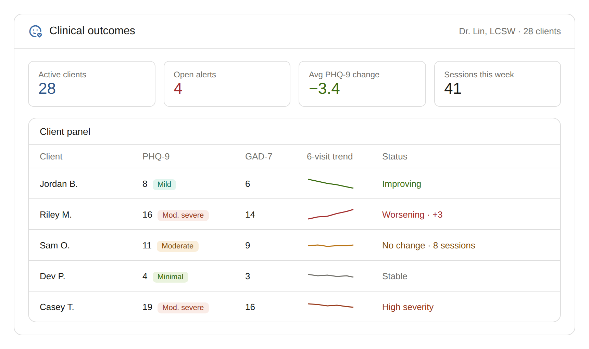Open the Sessions this week card
This screenshot has width=589, height=349.
click(x=498, y=84)
